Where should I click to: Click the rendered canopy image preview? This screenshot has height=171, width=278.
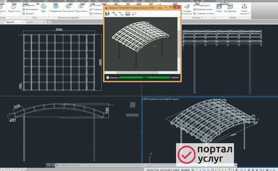point(141,44)
